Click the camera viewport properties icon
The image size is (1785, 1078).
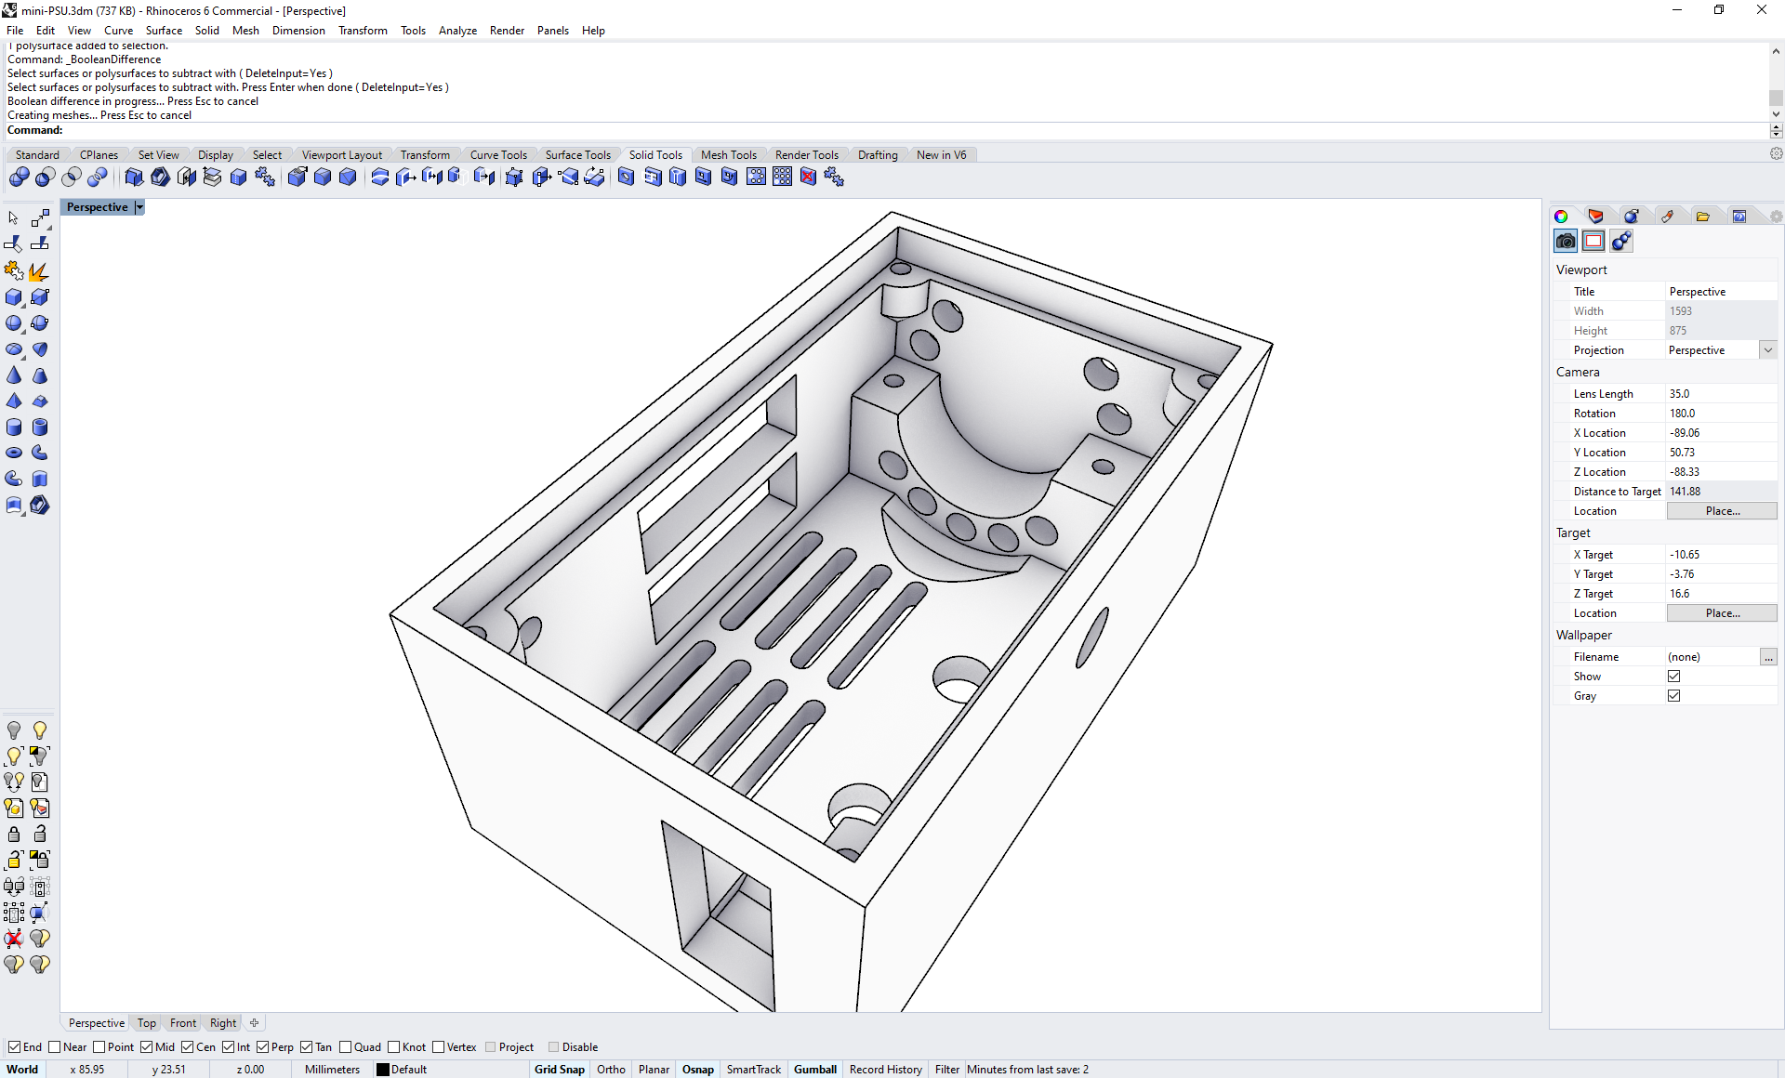pos(1566,242)
